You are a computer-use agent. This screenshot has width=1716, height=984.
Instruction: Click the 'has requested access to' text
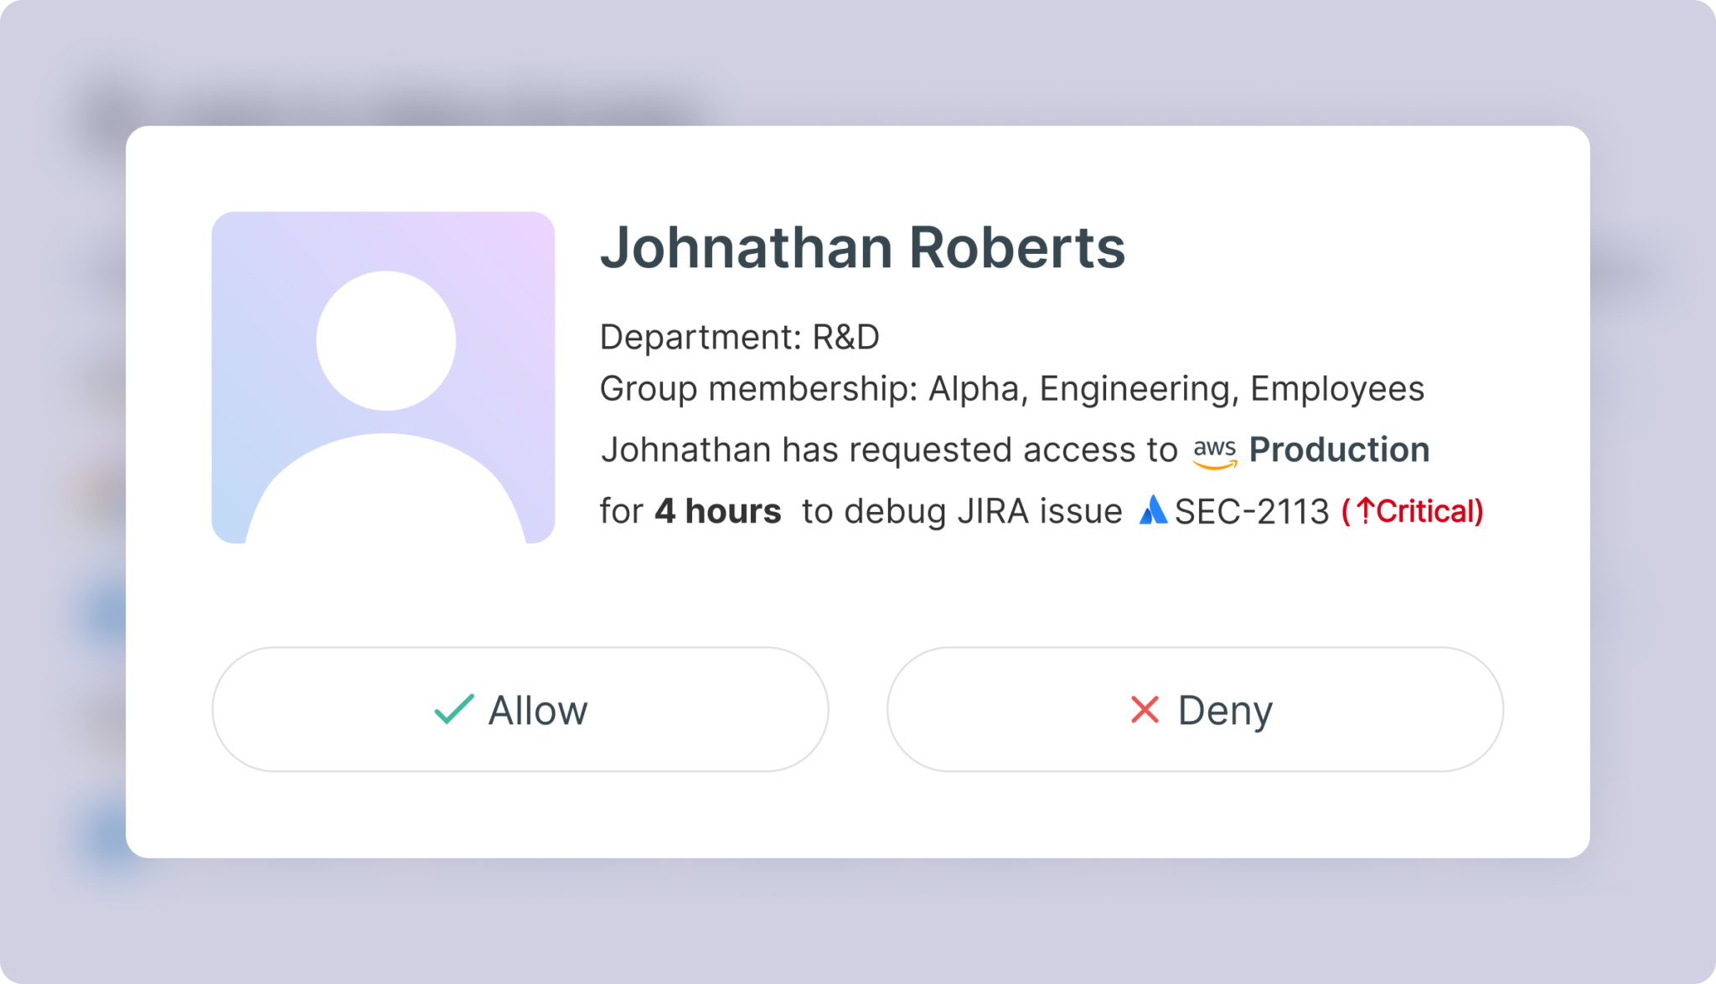[979, 450]
